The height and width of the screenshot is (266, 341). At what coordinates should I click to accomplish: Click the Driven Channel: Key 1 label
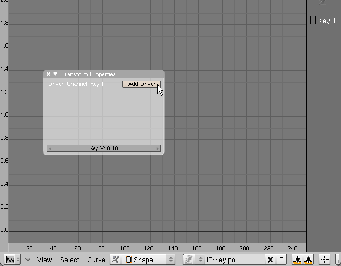click(x=76, y=84)
